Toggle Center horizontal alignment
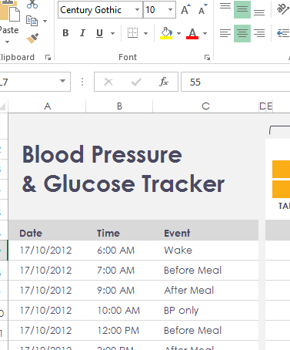This screenshot has width=290, height=350. (242, 33)
